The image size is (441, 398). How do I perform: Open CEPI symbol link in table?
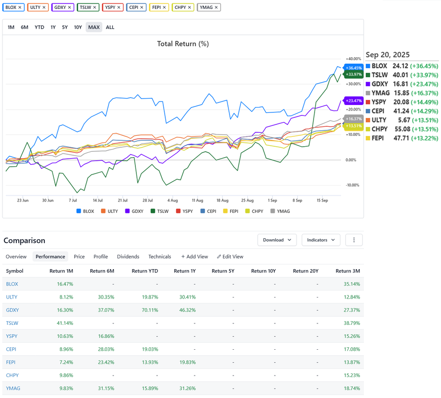(x=11, y=349)
